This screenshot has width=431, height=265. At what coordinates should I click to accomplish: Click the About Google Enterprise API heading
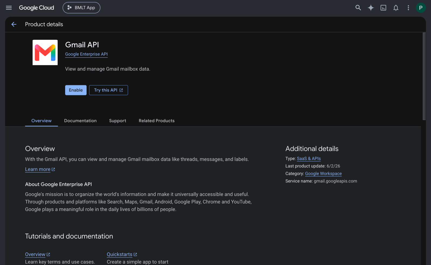(x=58, y=184)
